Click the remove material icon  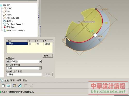point(20,86)
